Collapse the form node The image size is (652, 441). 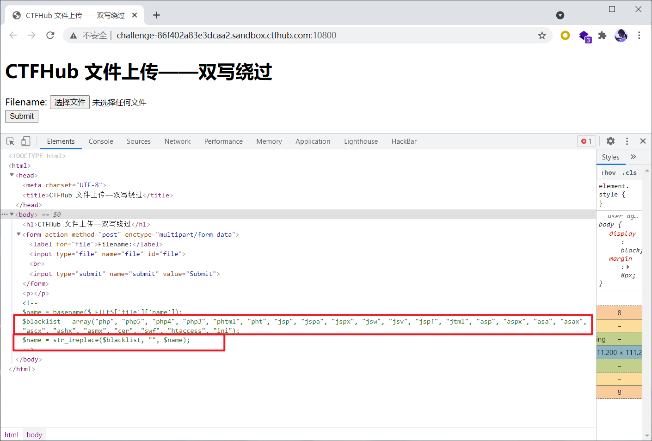[x=19, y=234]
